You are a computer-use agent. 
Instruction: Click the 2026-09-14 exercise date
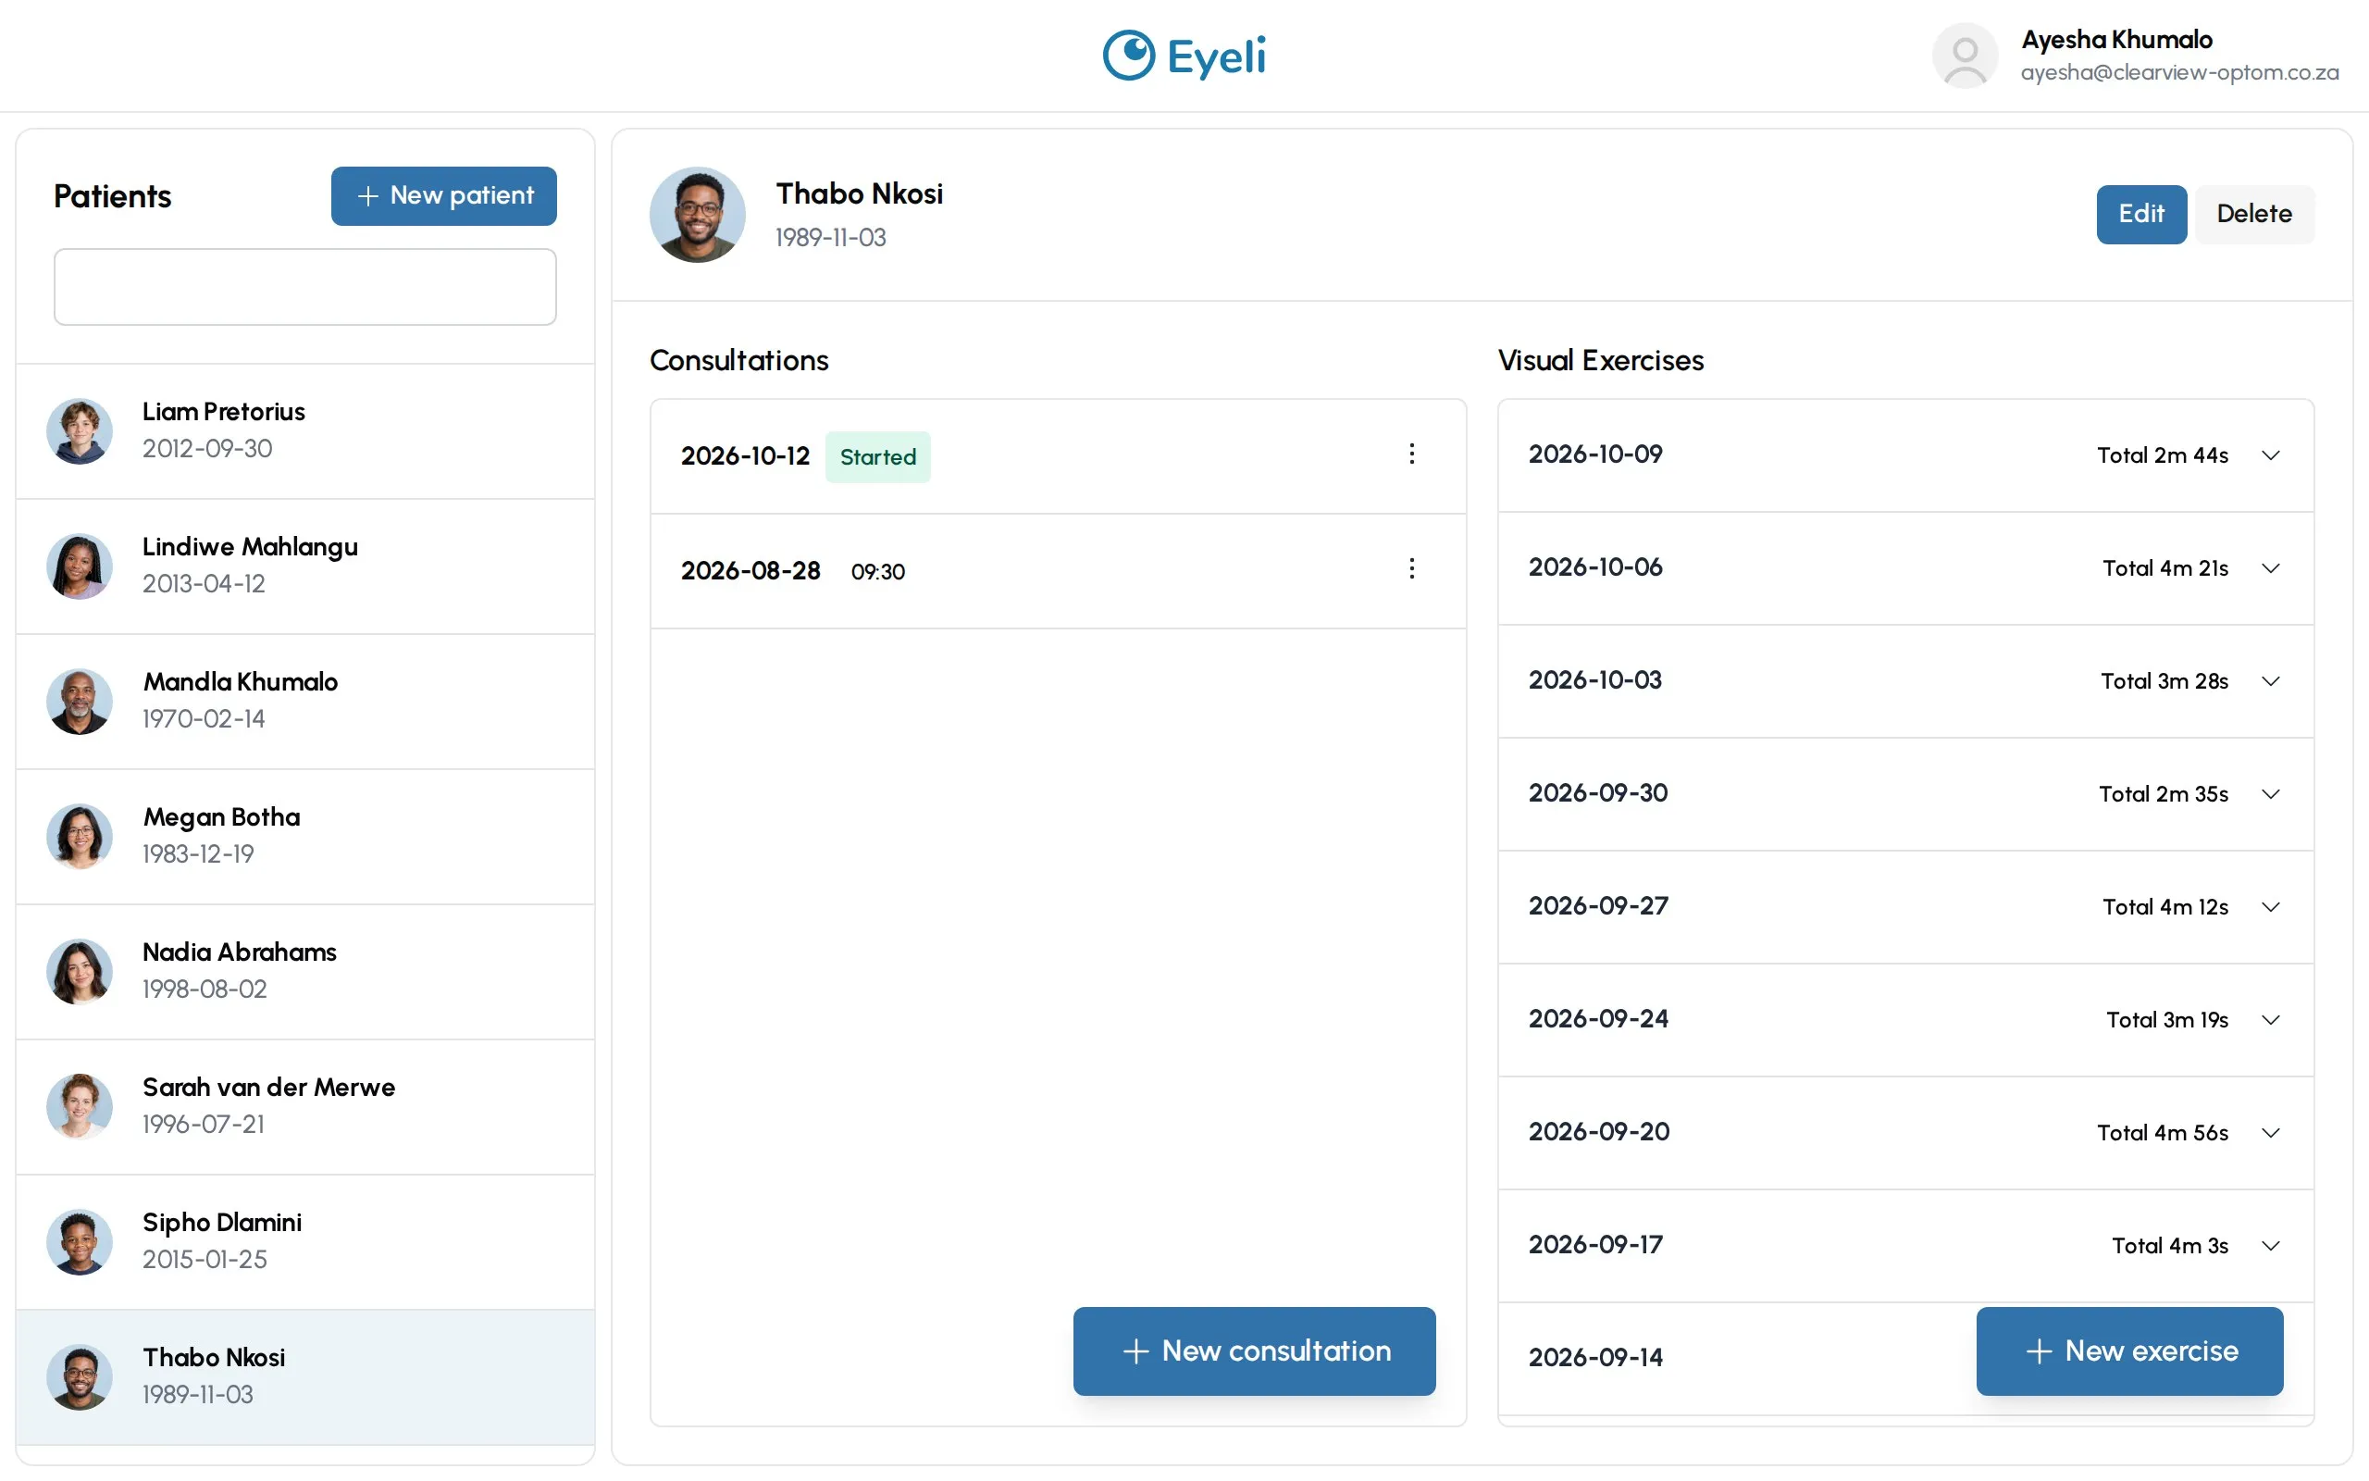coord(1594,1358)
